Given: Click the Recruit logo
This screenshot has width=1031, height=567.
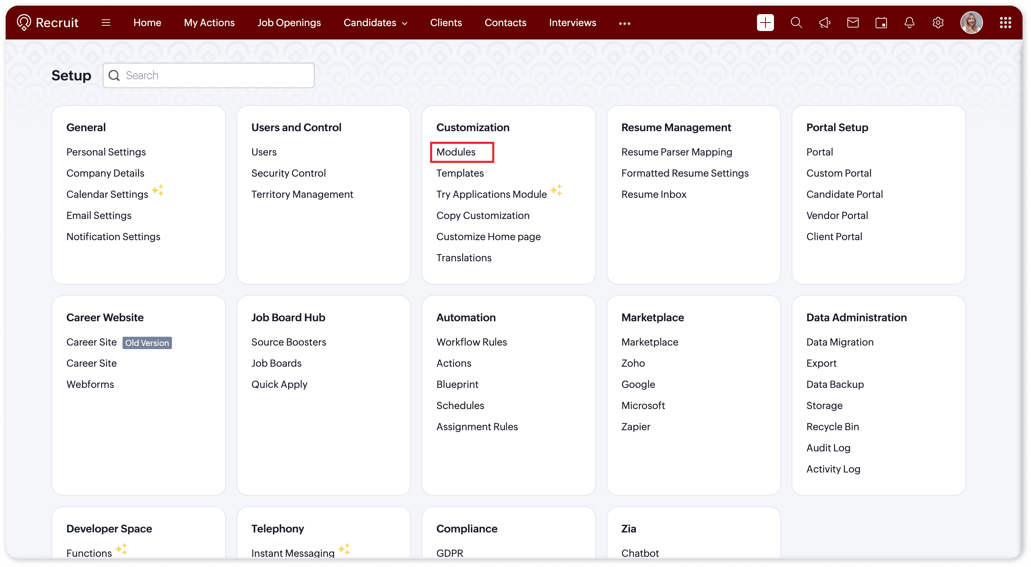Looking at the screenshot, I should click(x=48, y=23).
